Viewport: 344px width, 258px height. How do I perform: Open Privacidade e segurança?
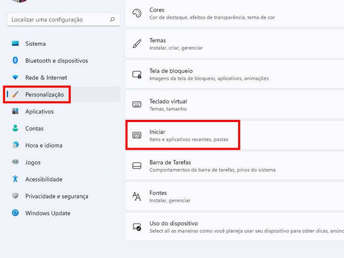(x=64, y=196)
